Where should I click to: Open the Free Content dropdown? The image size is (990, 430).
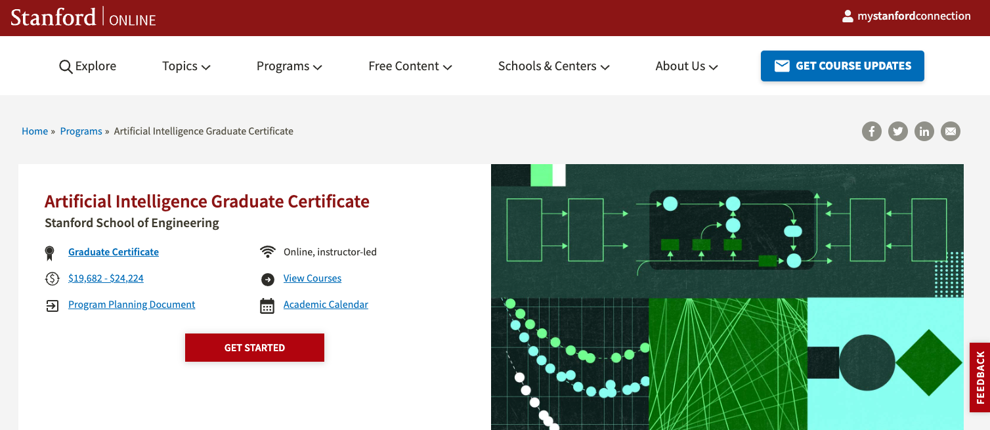(x=410, y=66)
